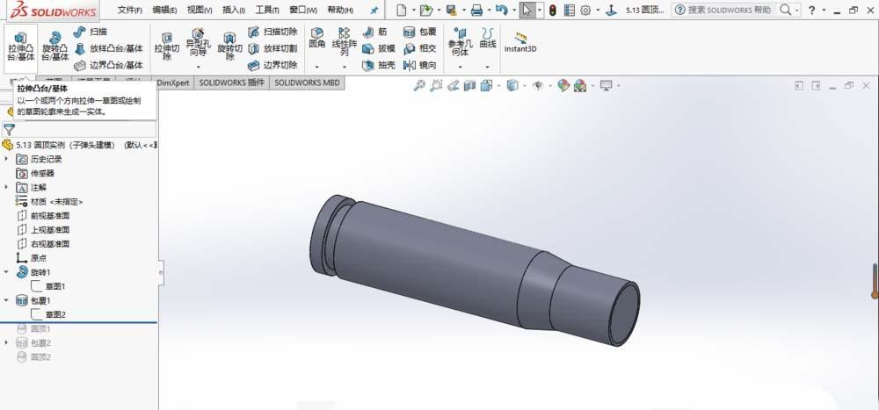
Task: Toggle Section View in view toolbar
Action: [469, 85]
